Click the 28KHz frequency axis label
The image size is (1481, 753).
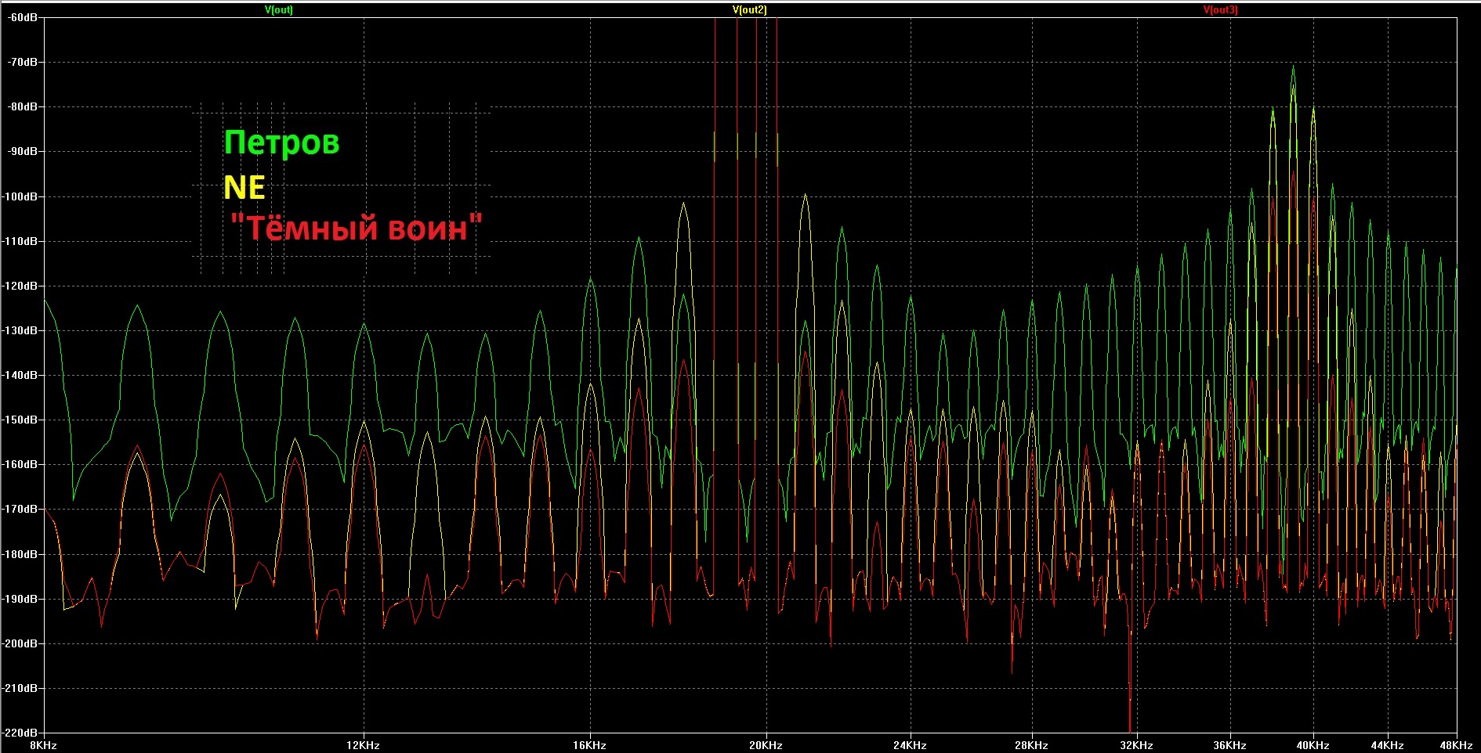pos(1031,746)
